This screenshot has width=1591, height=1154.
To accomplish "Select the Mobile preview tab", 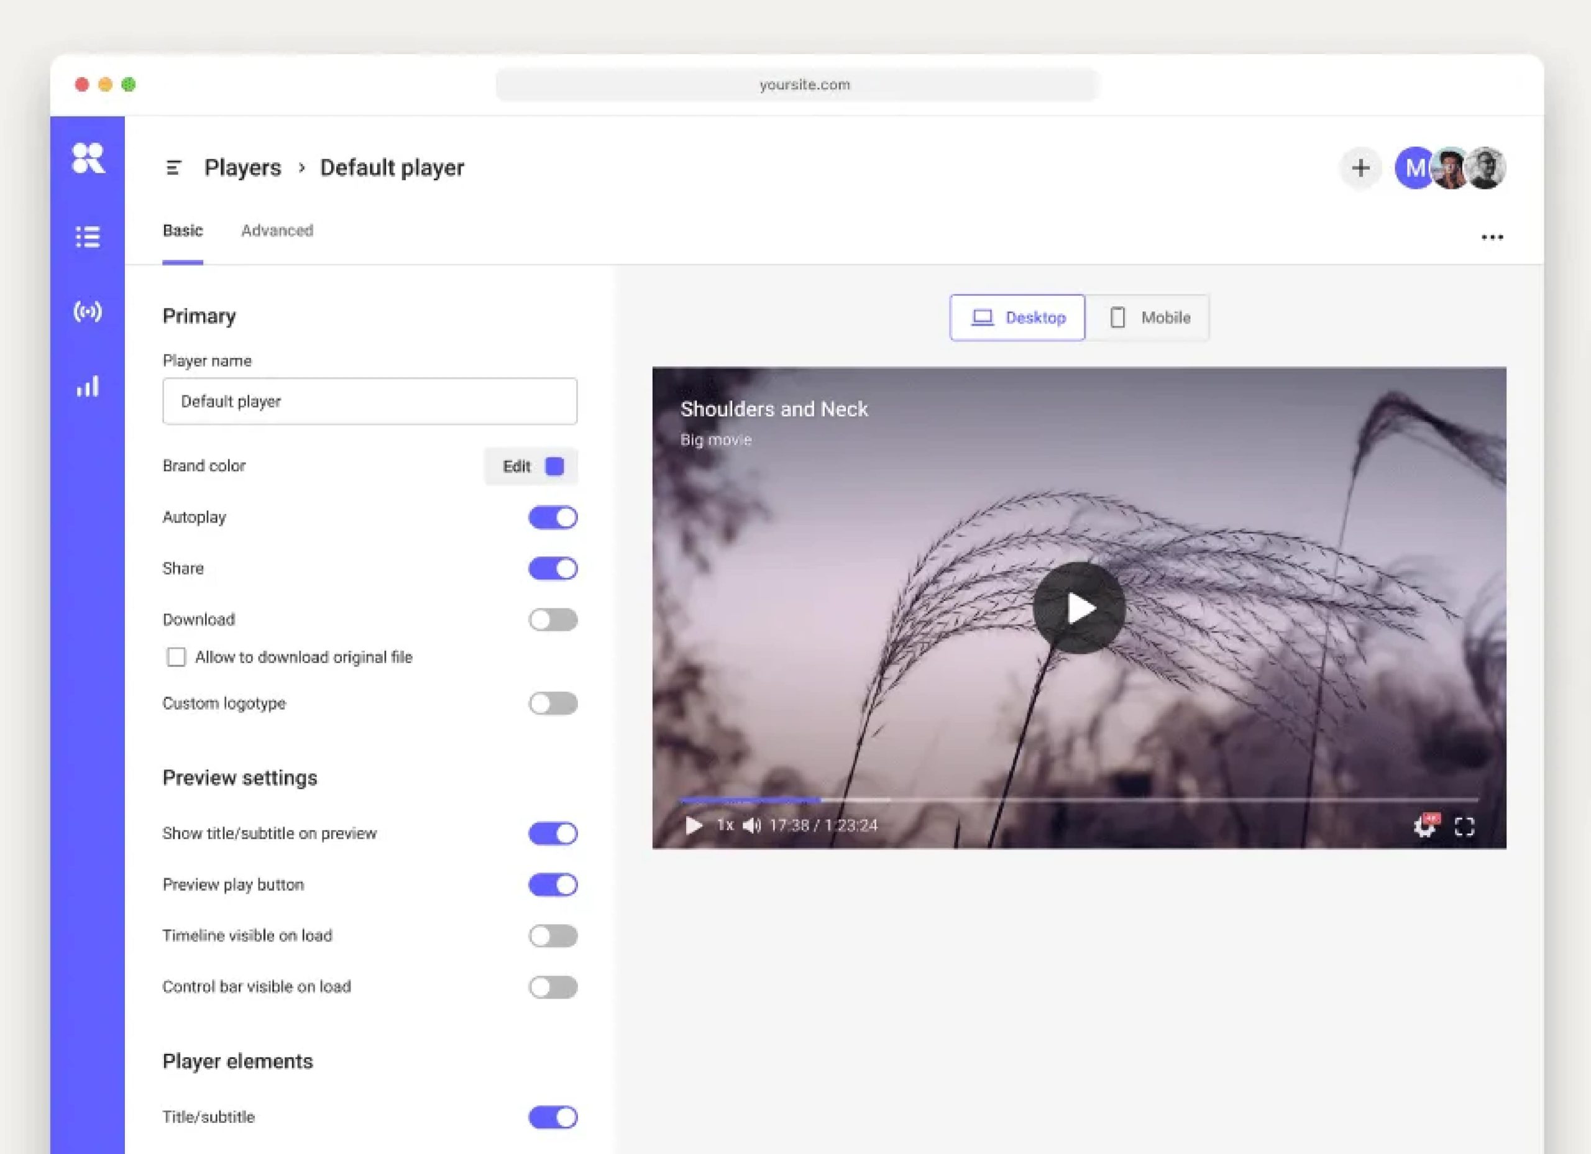I will coord(1149,318).
